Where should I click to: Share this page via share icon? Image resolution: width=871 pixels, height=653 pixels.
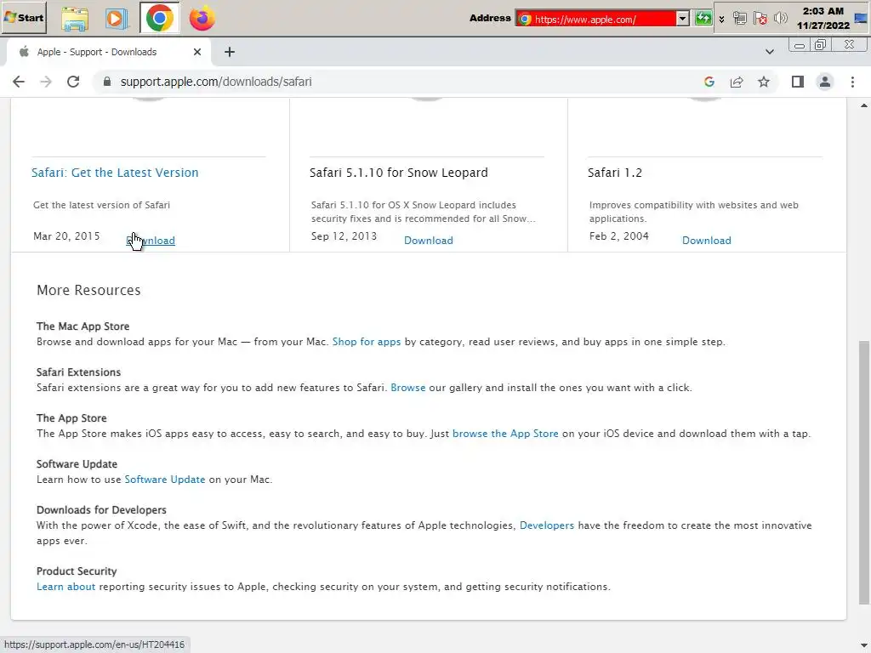pyautogui.click(x=737, y=82)
